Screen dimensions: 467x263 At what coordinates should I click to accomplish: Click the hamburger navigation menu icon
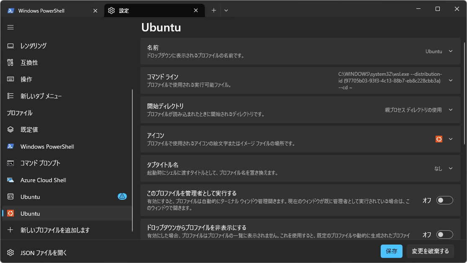click(10, 27)
